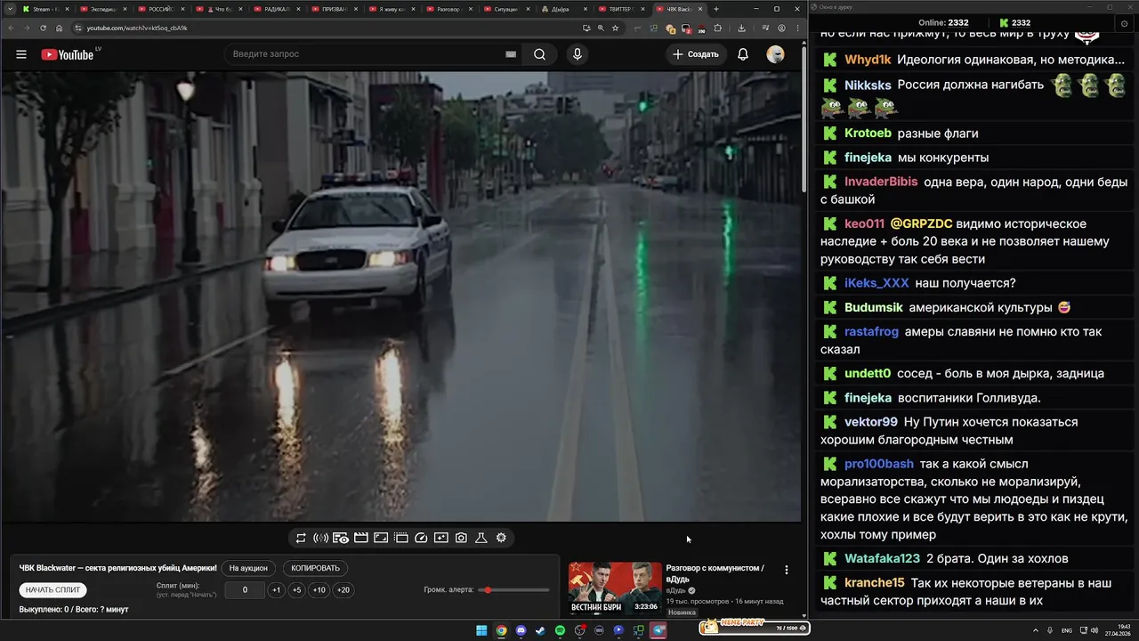1139x641 pixels.
Task: Open the Windows Start menu
Action: tap(481, 630)
